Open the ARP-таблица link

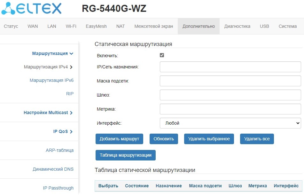click(59, 150)
